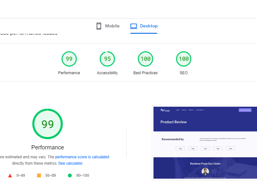Click the 'Performance' label under gauge row
The image size is (257, 193).
69,73
